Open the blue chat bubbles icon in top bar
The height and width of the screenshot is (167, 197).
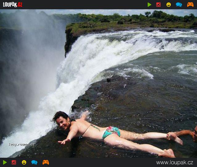(x=179, y=5)
